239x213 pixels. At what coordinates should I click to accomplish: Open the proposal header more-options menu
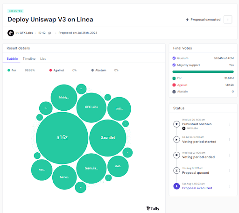click(228, 20)
